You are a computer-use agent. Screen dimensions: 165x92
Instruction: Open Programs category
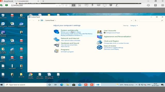click(x=65, y=50)
